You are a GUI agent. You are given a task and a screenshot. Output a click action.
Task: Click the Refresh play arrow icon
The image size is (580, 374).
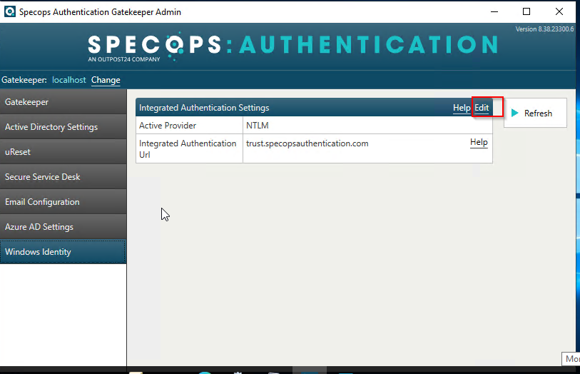(514, 113)
